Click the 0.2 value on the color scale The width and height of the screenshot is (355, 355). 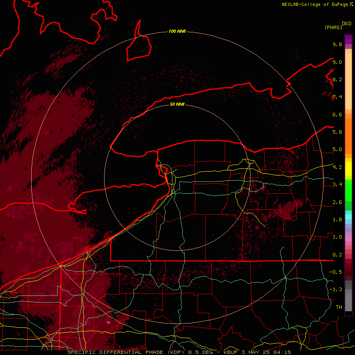click(337, 254)
